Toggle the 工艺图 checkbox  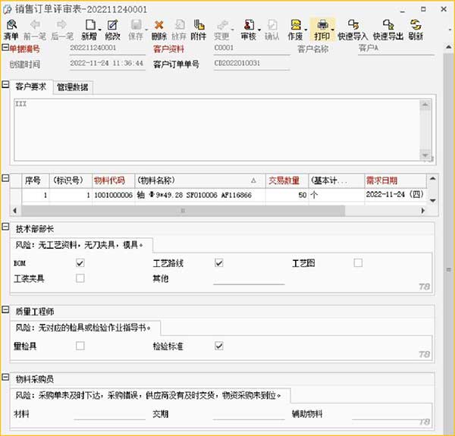pos(358,263)
